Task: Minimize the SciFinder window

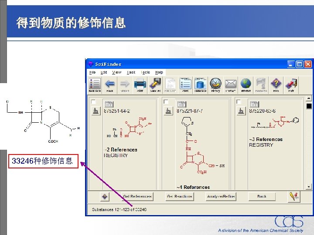Action: (291, 64)
